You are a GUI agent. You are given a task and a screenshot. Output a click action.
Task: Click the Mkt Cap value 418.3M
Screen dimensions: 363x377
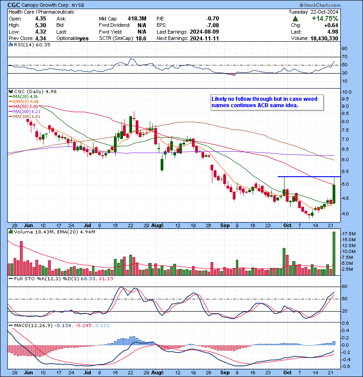click(x=137, y=19)
